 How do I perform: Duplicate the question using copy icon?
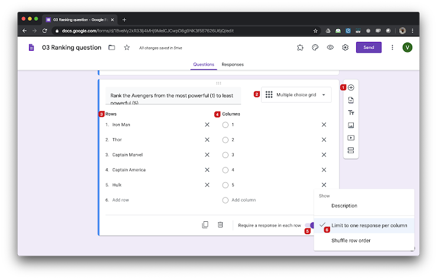[x=205, y=225]
